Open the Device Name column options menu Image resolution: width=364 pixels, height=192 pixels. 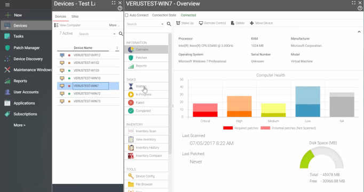tap(117, 48)
